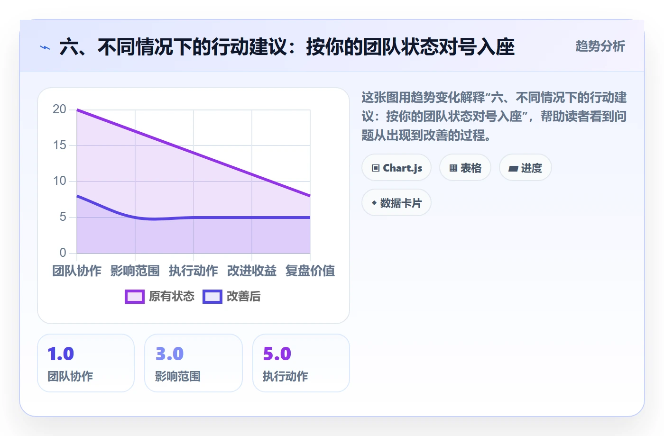
Task: Click the y-axis value 0
Action: tap(63, 253)
